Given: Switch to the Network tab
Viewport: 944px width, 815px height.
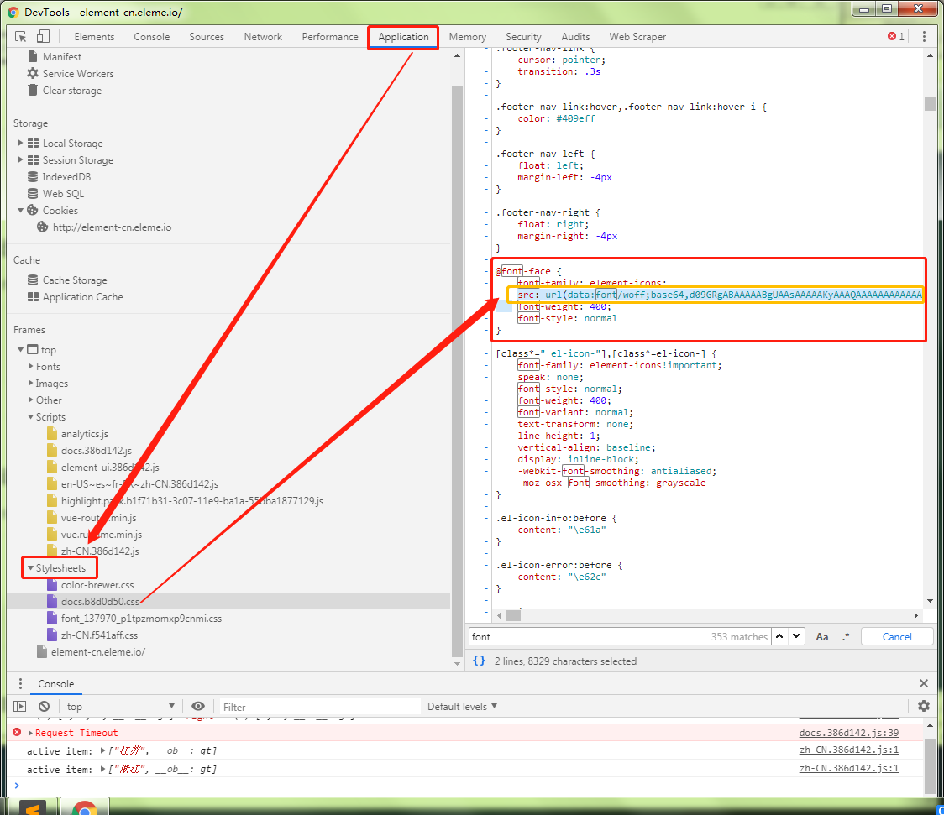Looking at the screenshot, I should pos(263,37).
